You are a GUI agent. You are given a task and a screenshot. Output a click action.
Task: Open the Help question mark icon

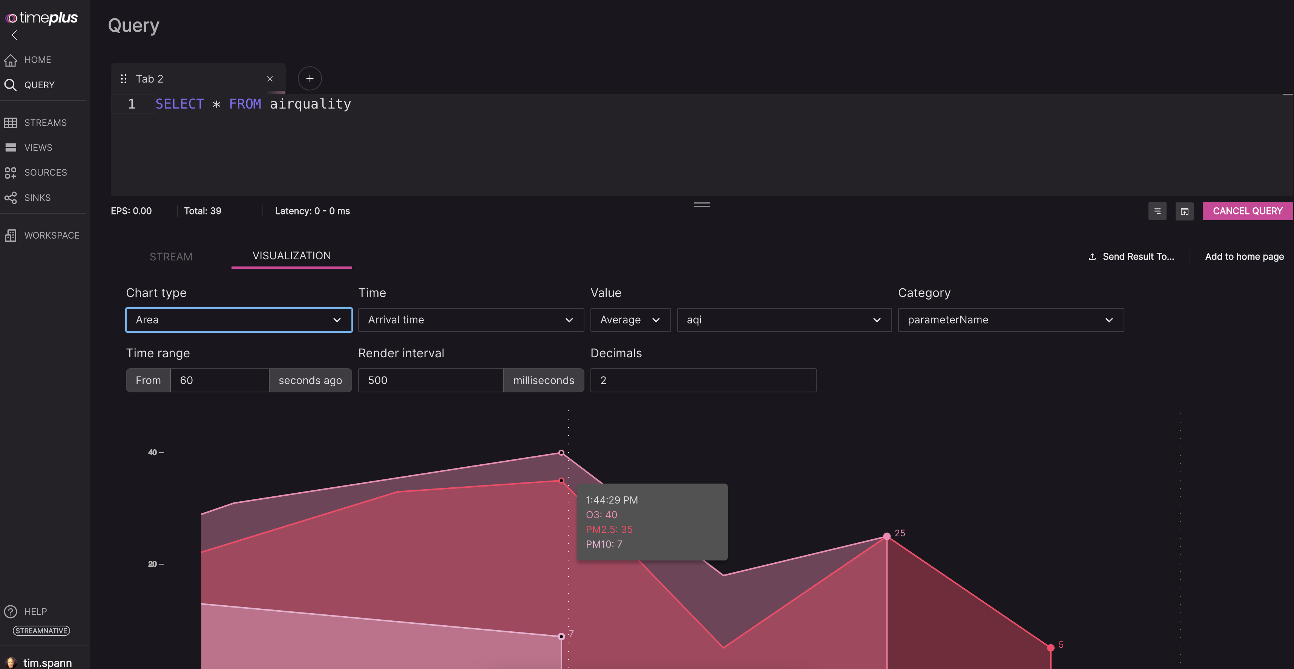coord(11,611)
